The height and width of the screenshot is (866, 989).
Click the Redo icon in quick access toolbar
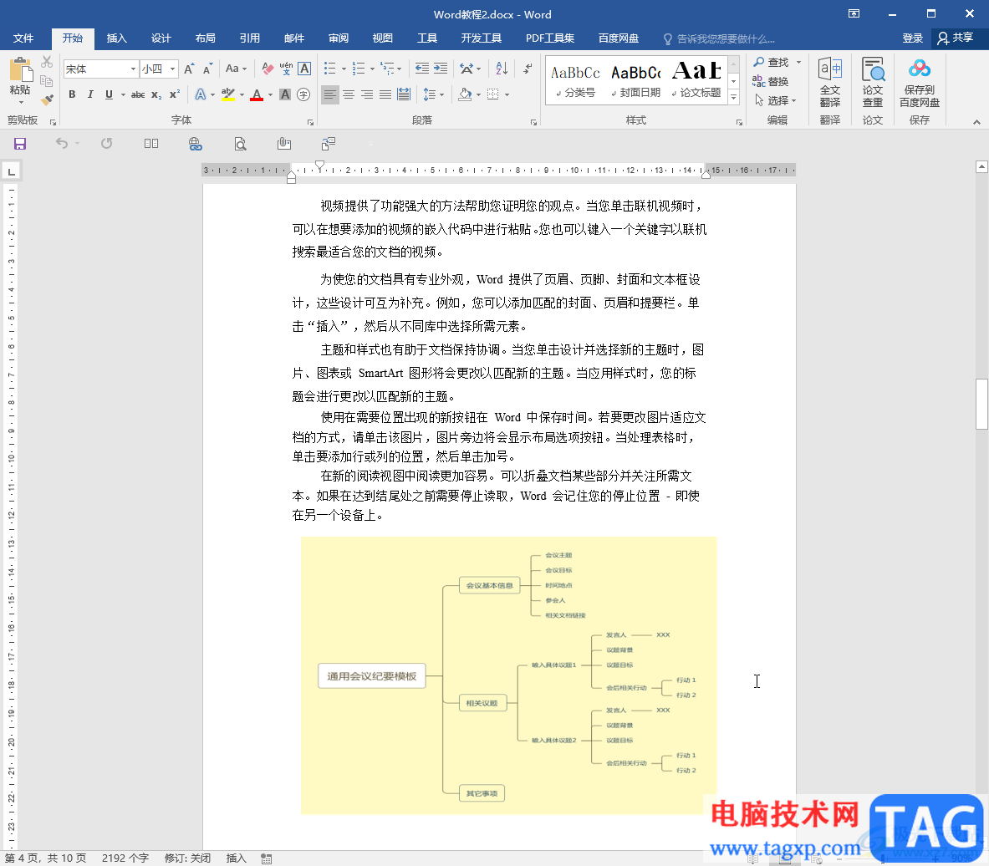pyautogui.click(x=107, y=144)
